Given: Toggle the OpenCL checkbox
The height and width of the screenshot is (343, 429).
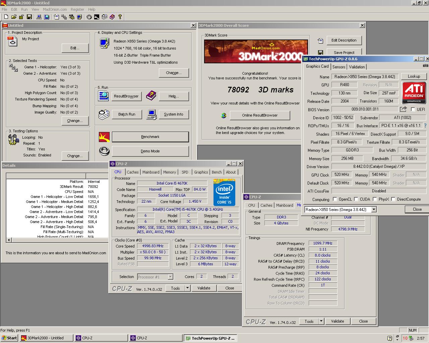Looking at the screenshot, I should 335,199.
